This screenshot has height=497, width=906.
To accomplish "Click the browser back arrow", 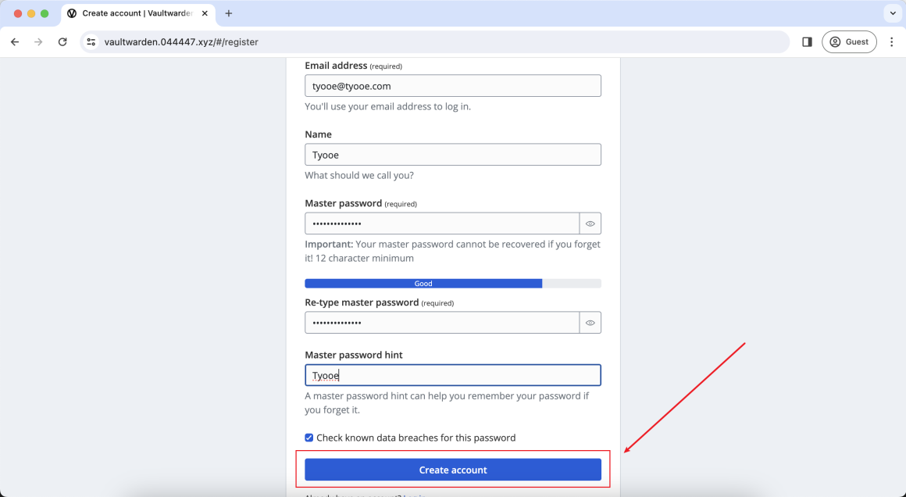I will click(x=14, y=42).
